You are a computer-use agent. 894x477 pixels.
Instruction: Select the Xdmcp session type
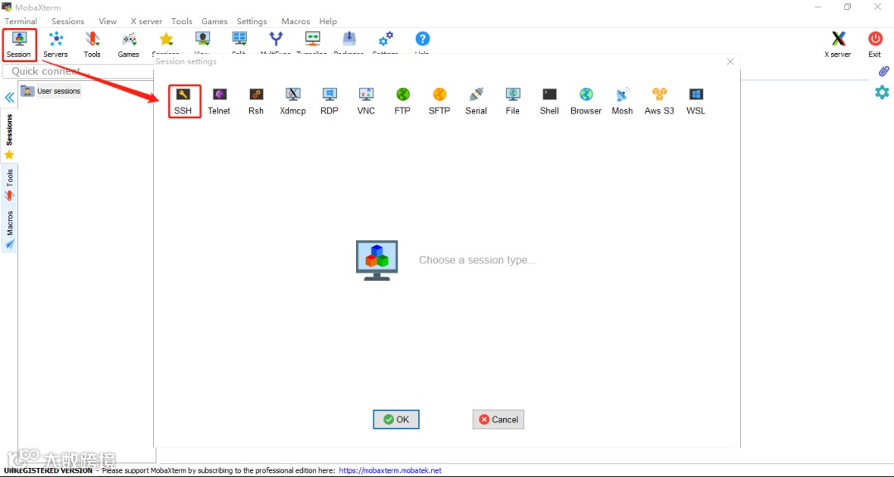pos(292,101)
